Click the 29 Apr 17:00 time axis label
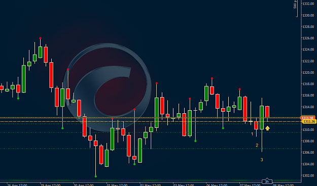 (50, 184)
